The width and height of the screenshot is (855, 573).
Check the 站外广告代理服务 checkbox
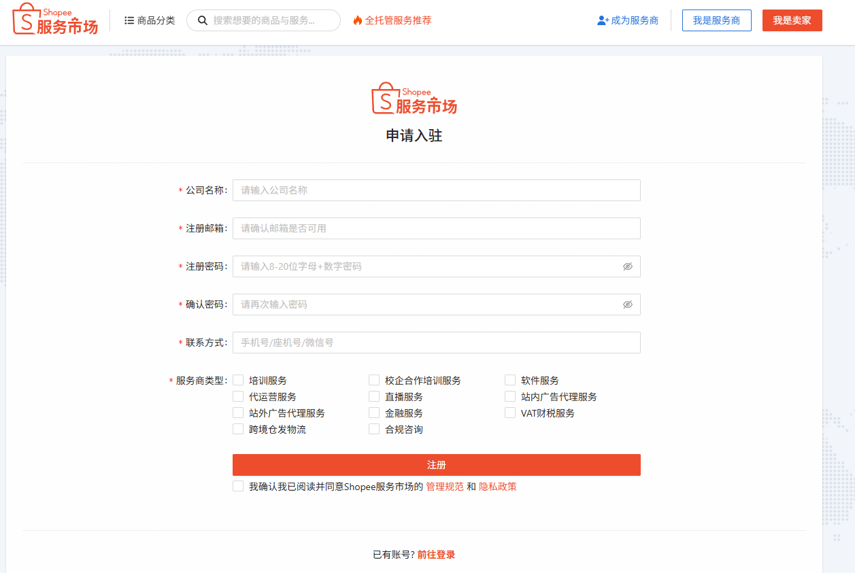238,413
